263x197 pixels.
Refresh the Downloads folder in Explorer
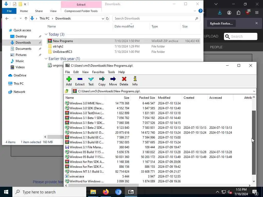point(107,18)
